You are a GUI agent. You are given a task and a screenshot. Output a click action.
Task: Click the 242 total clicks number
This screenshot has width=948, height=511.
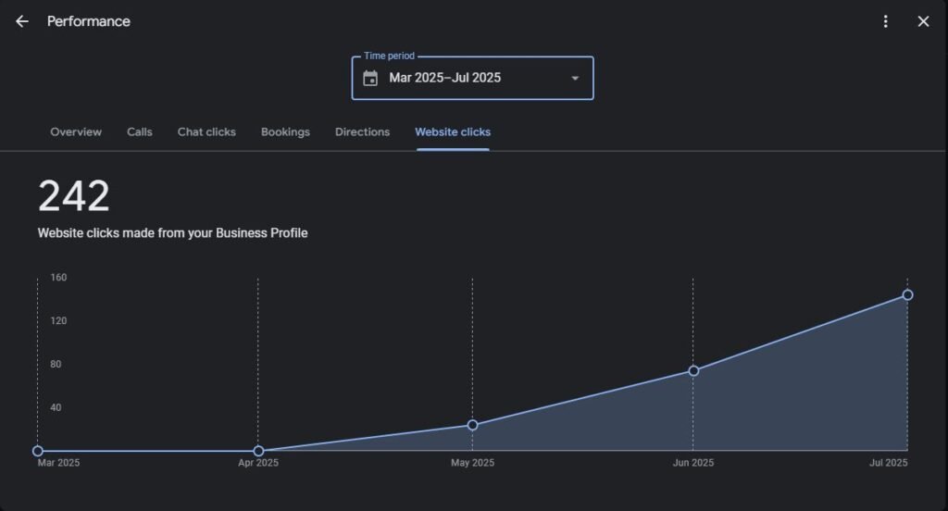[74, 196]
